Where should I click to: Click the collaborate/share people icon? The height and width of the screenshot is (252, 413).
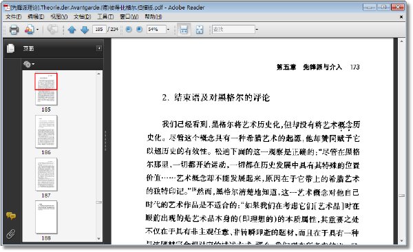click(29, 30)
